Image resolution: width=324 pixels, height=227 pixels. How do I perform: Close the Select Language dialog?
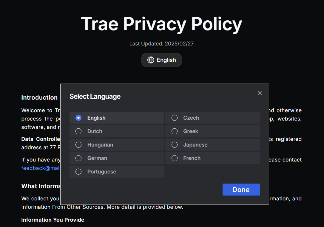pos(260,93)
